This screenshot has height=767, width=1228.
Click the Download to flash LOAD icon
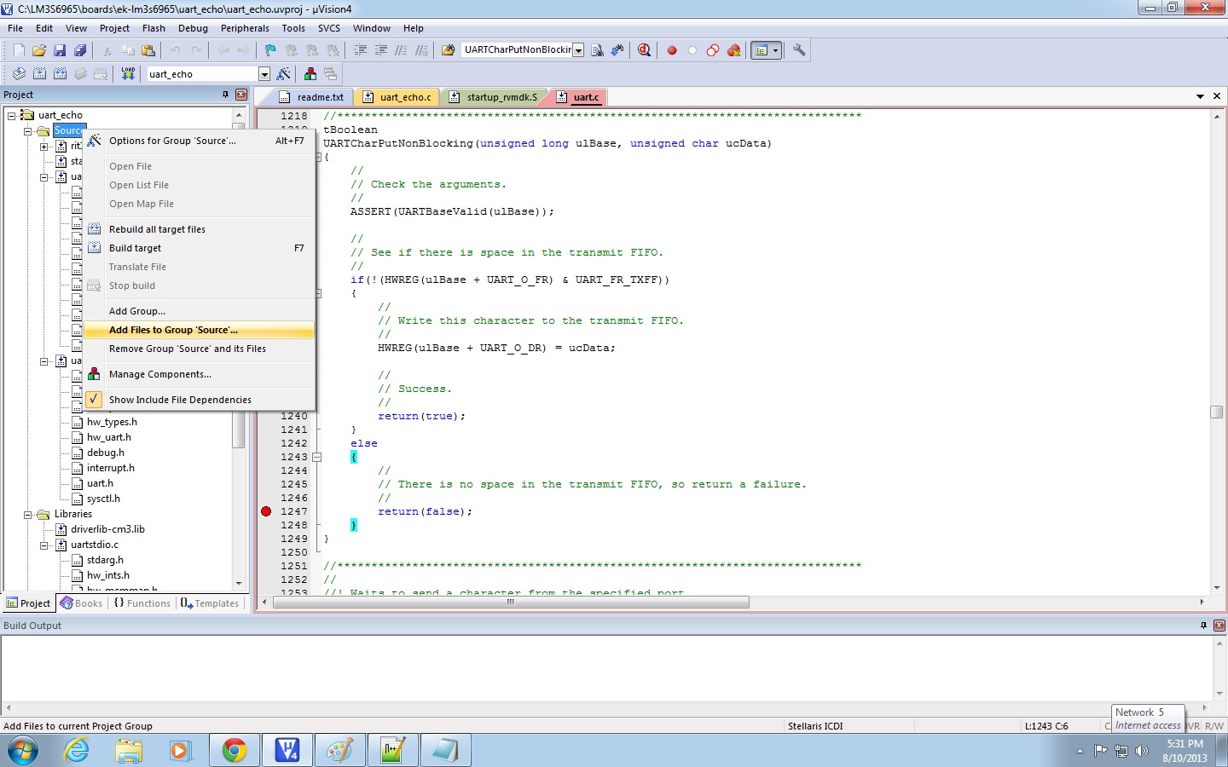[128, 74]
